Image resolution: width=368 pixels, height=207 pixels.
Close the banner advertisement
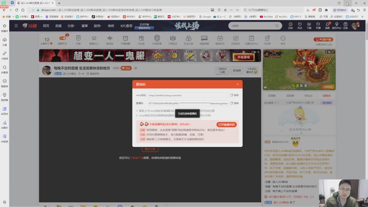(x=259, y=52)
